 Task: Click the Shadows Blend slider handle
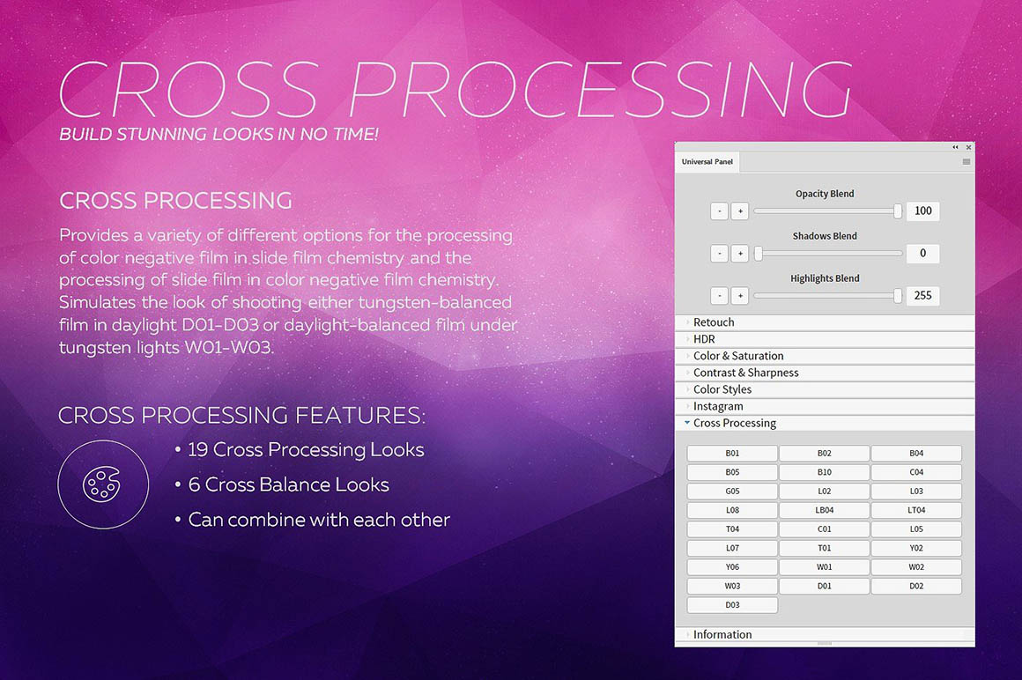pyautogui.click(x=758, y=254)
